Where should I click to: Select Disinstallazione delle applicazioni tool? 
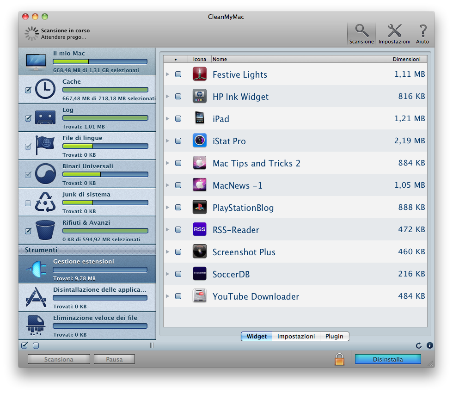pyautogui.click(x=36, y=298)
